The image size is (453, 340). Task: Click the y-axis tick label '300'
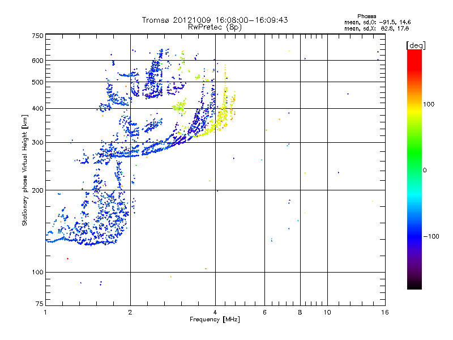click(x=37, y=143)
